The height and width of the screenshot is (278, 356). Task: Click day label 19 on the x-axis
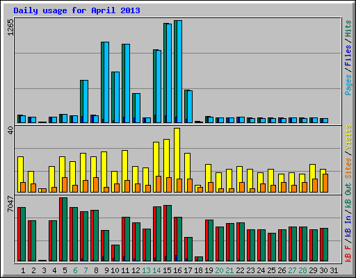coord(209,270)
